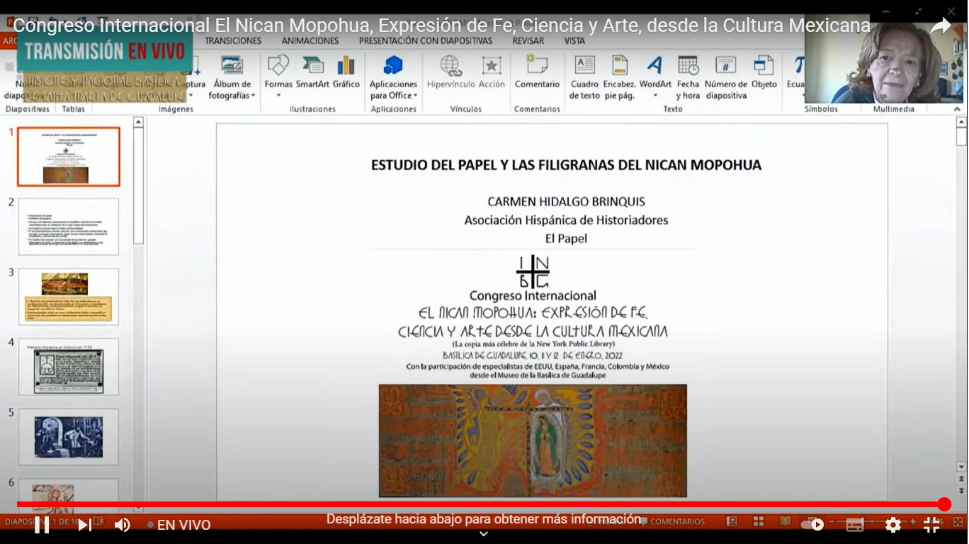969x544 pixels.
Task: Open Encabez. pie pág. dialog
Action: (x=620, y=76)
